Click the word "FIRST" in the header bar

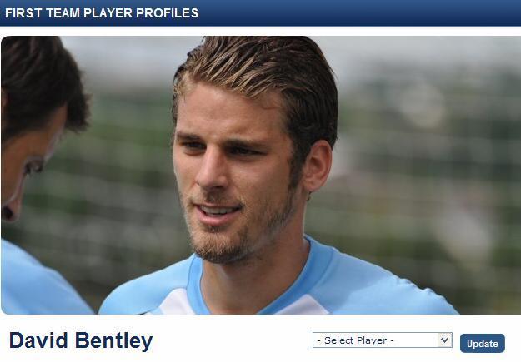pos(23,13)
